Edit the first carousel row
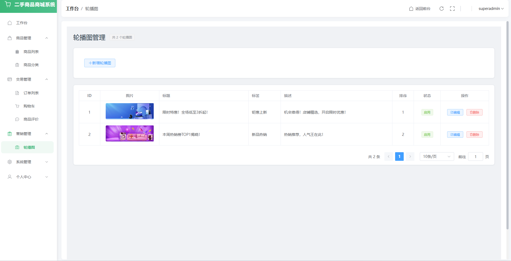Image resolution: width=511 pixels, height=261 pixels. (x=455, y=112)
